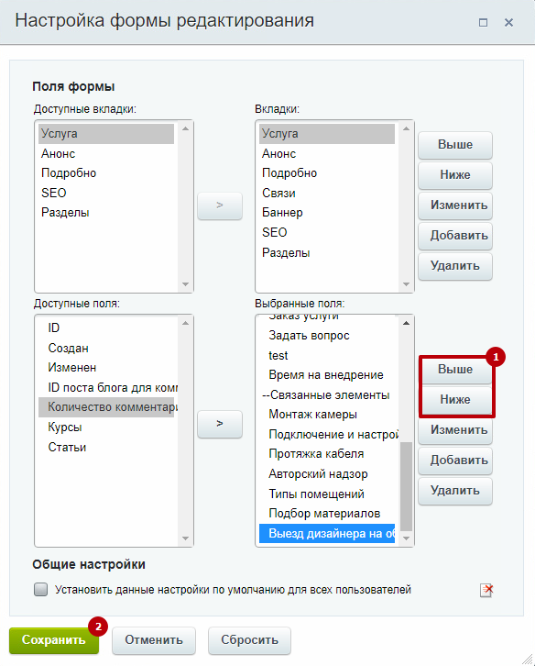Add selected field using the lower arrow button
Image resolution: width=535 pixels, height=666 pixels.
click(x=220, y=424)
